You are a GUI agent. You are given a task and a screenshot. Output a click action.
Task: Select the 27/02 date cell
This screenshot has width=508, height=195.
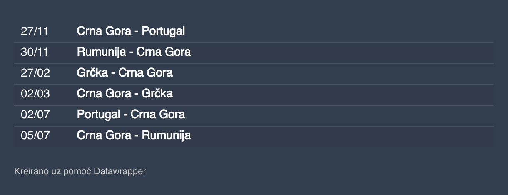tap(35, 73)
